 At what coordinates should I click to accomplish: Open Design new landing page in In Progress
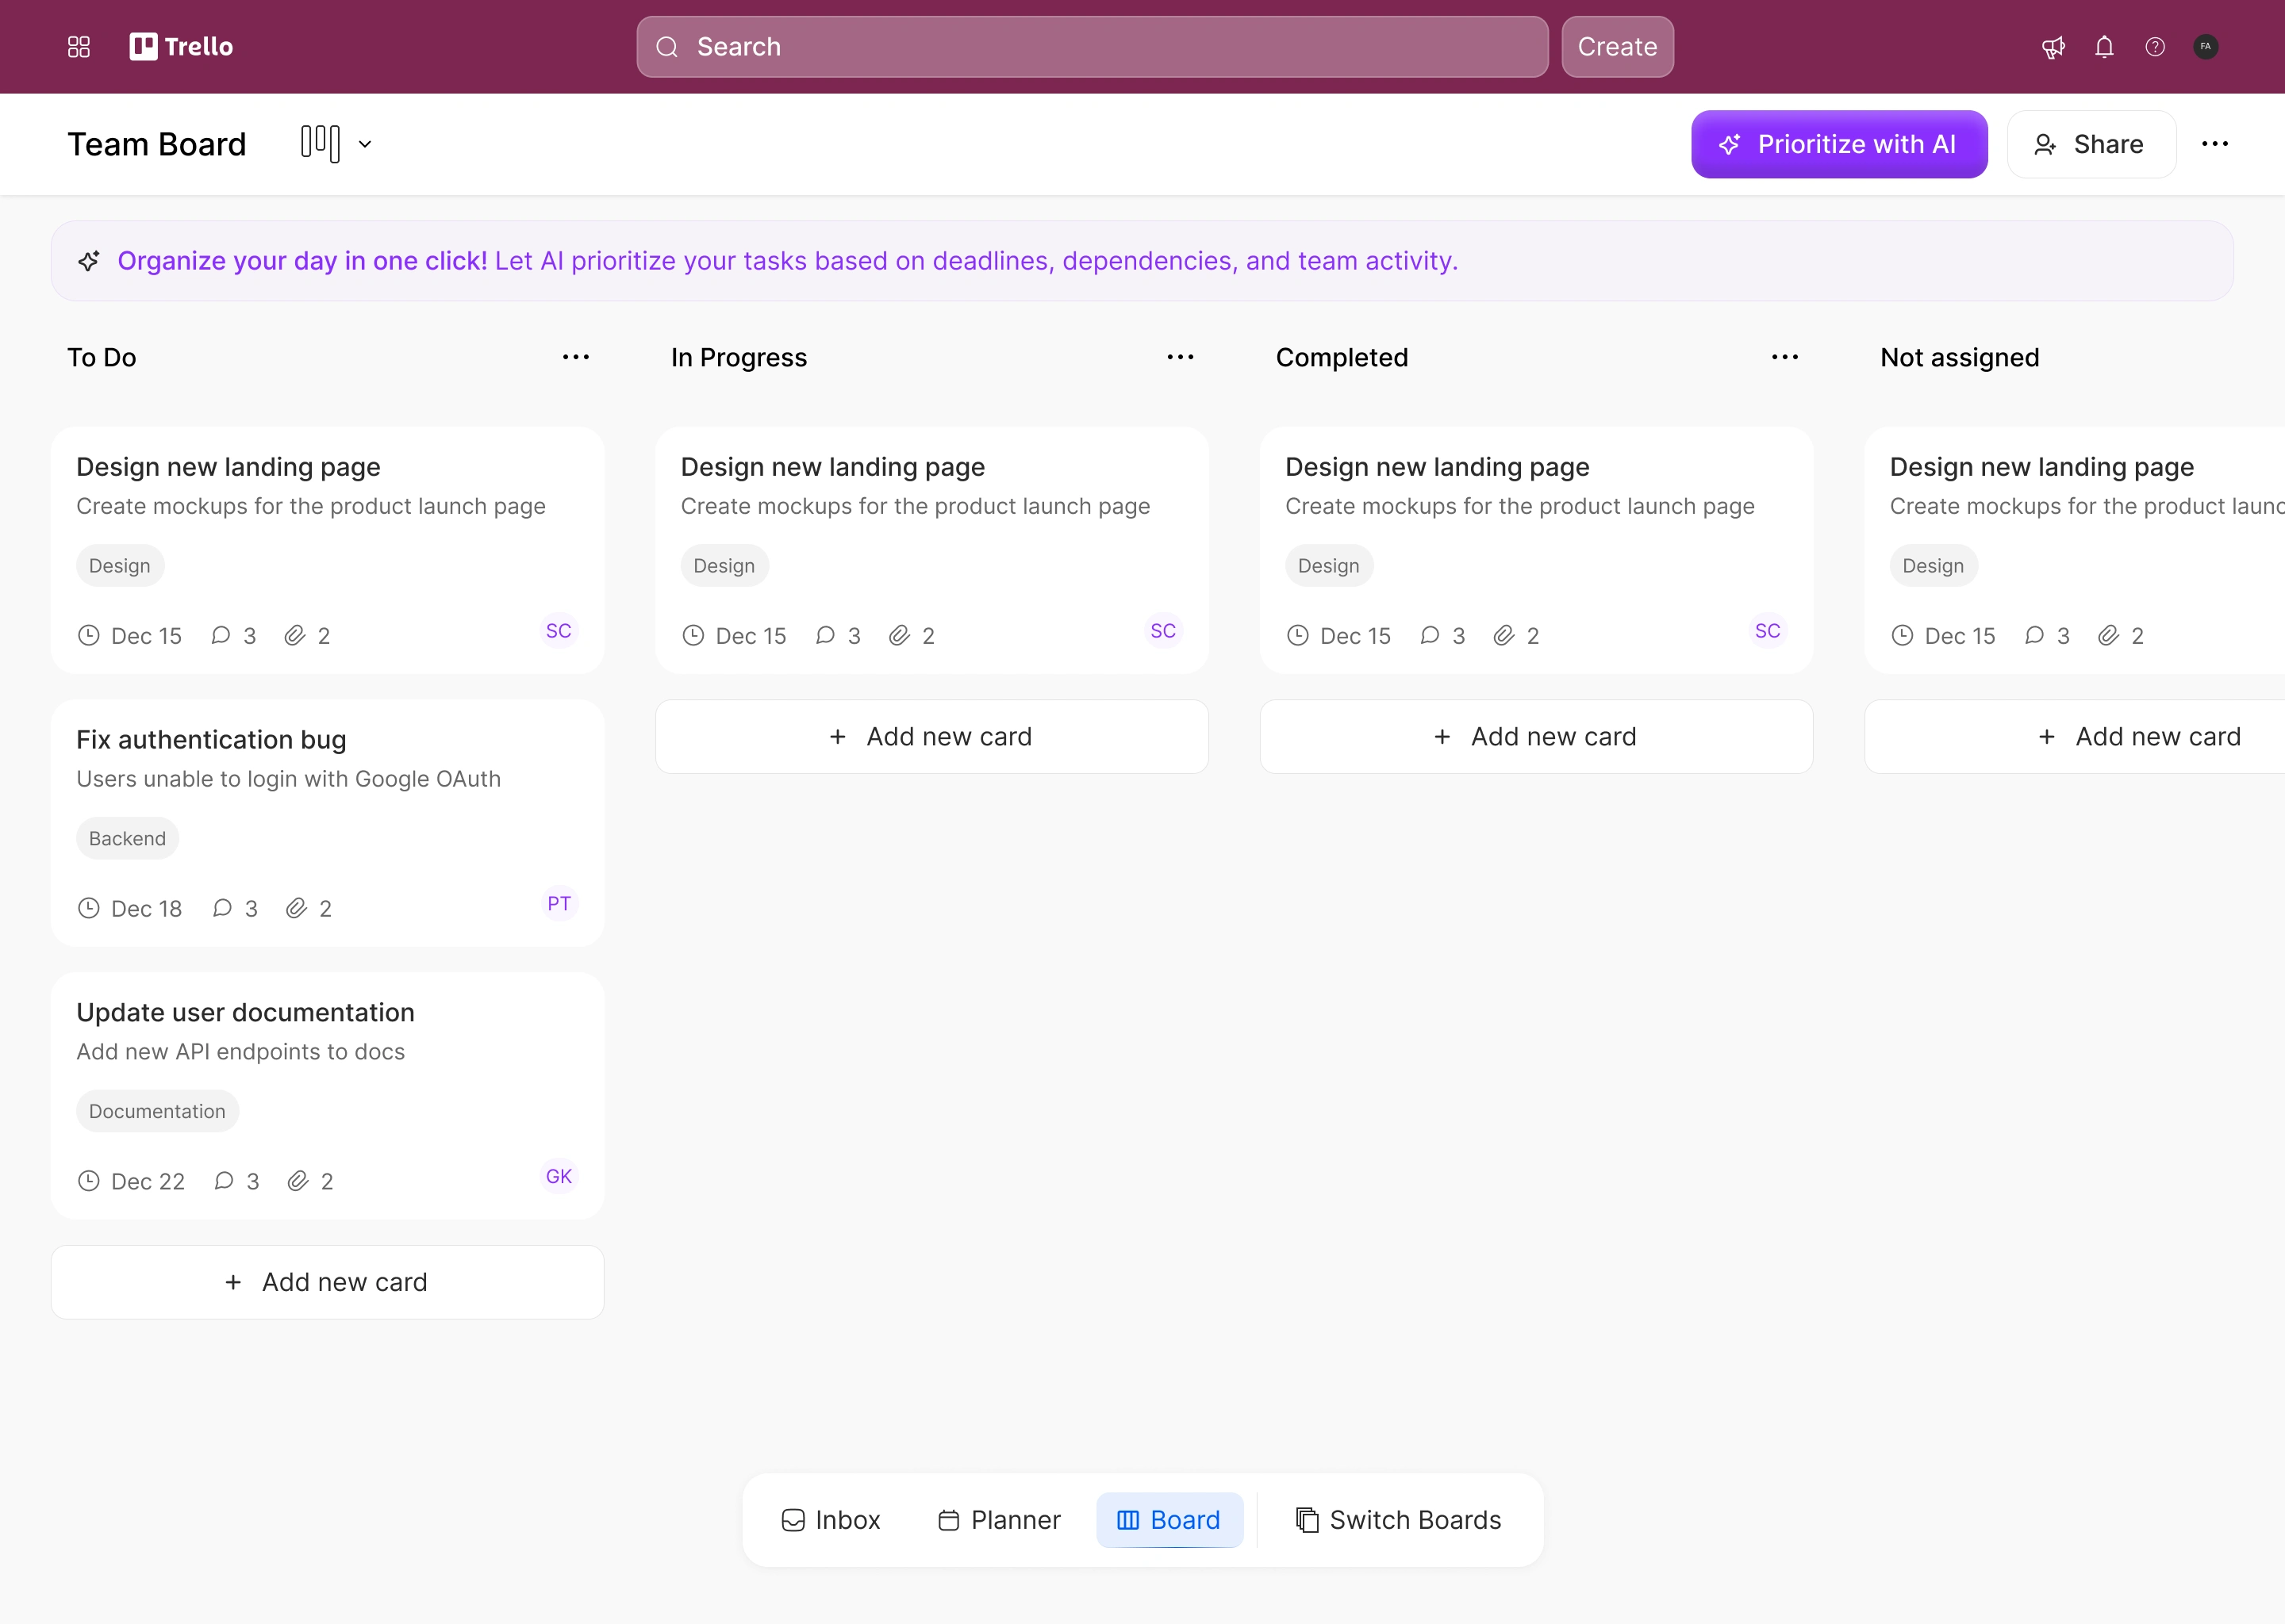tap(832, 467)
